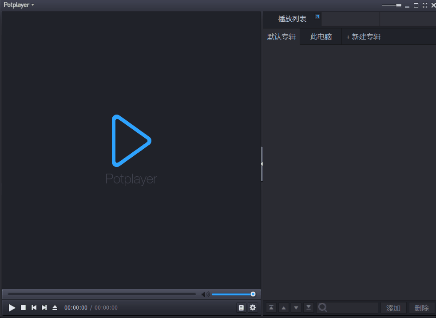Click the title bar opacity slider

(x=392, y=5)
